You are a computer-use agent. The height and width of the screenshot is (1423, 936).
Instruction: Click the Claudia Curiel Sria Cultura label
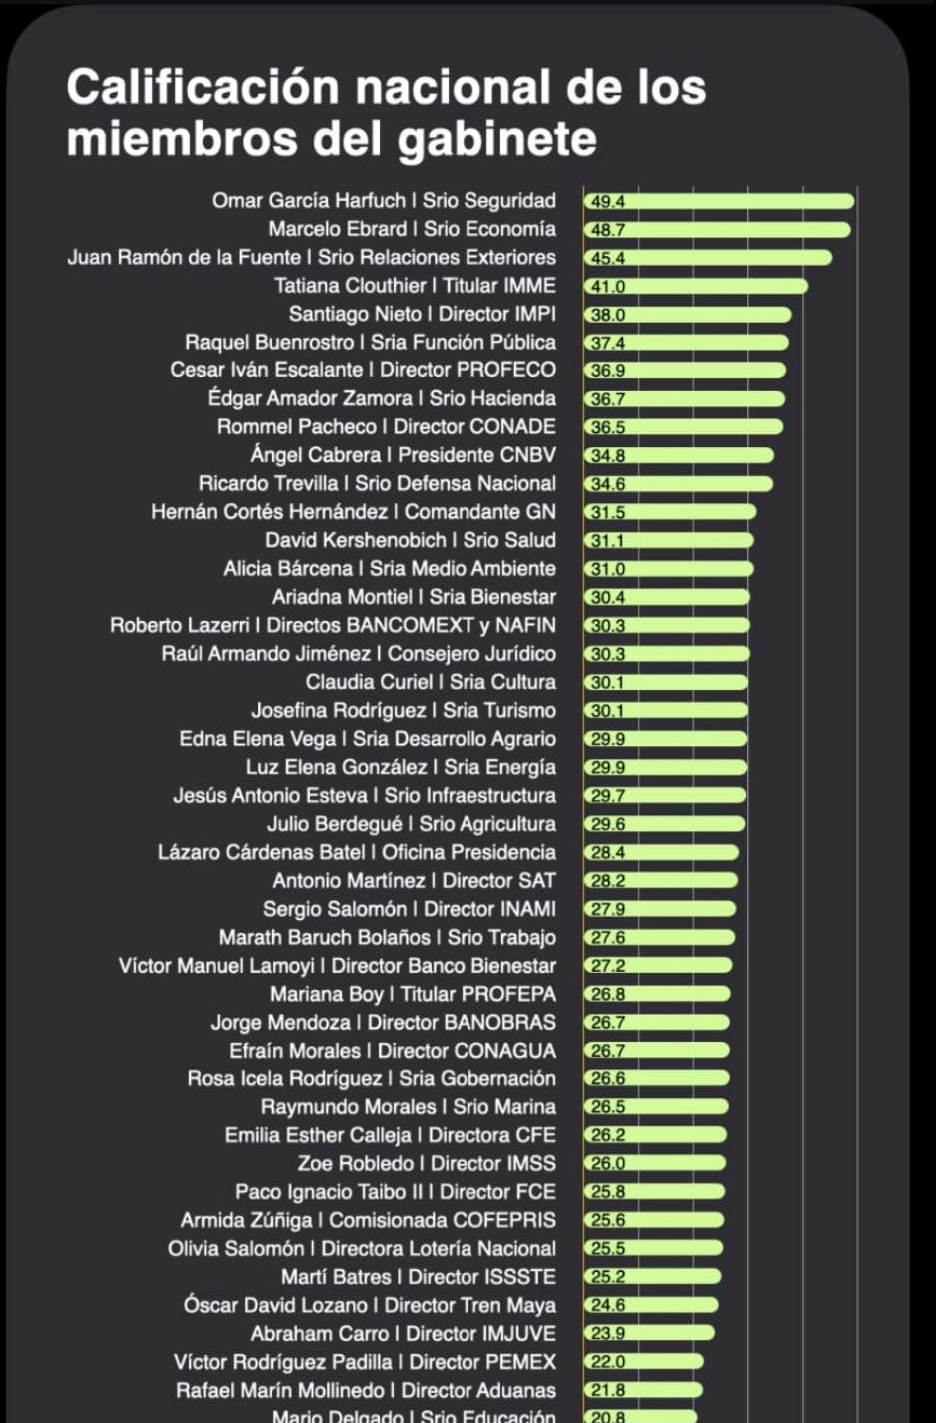tap(431, 683)
